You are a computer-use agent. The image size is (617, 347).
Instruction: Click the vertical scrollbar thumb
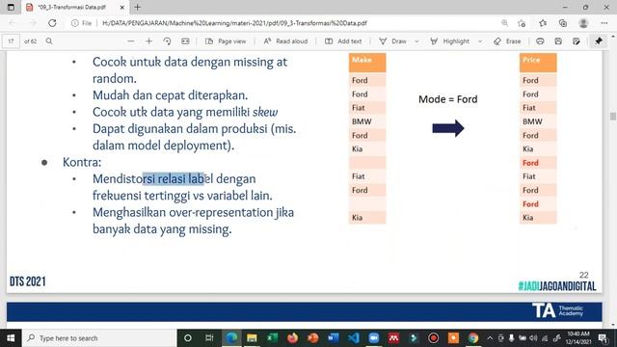[613, 117]
